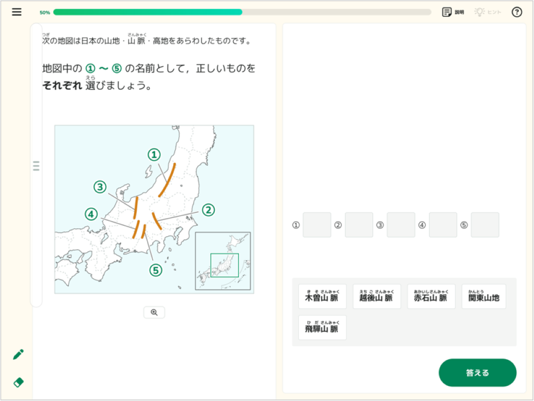The image size is (534, 401).
Task: Select the eraser tool
Action: (x=18, y=382)
